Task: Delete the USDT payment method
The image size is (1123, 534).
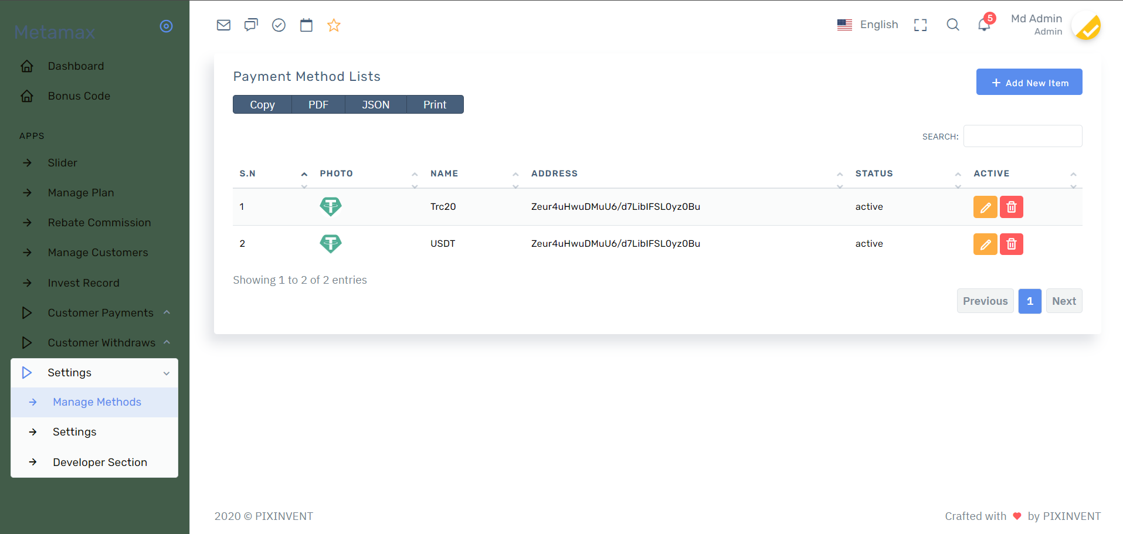Action: [x=1012, y=244]
